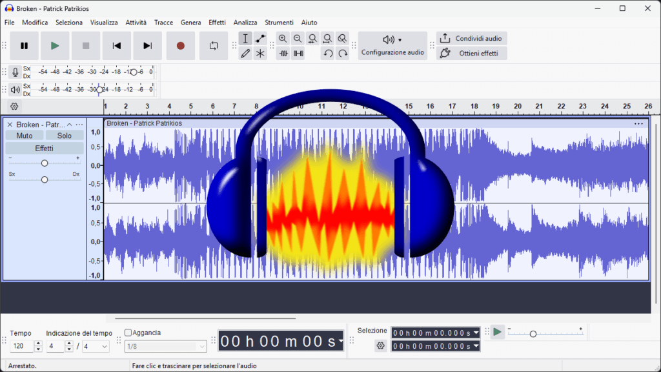Skip to the start of the project
661x372 pixels.
point(116,46)
